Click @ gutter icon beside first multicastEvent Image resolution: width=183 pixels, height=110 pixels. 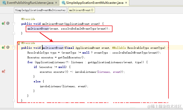pos(8,23)
